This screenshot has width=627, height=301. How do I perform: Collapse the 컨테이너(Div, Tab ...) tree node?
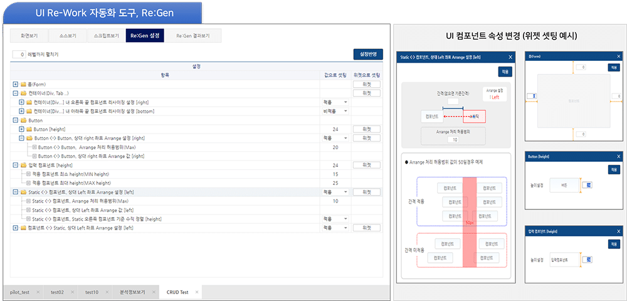coord(16,93)
